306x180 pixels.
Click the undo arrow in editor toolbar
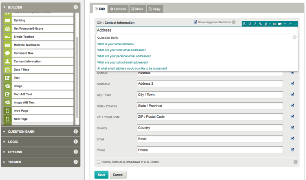pos(285,24)
